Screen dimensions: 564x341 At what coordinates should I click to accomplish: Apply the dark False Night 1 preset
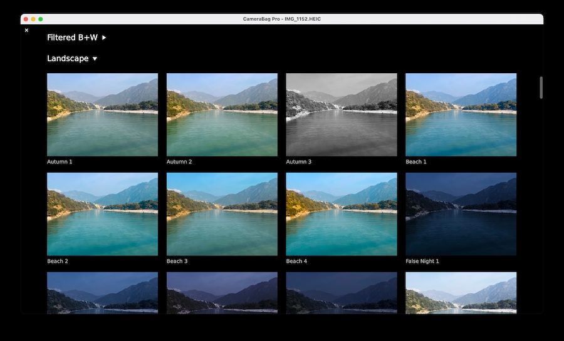click(461, 214)
